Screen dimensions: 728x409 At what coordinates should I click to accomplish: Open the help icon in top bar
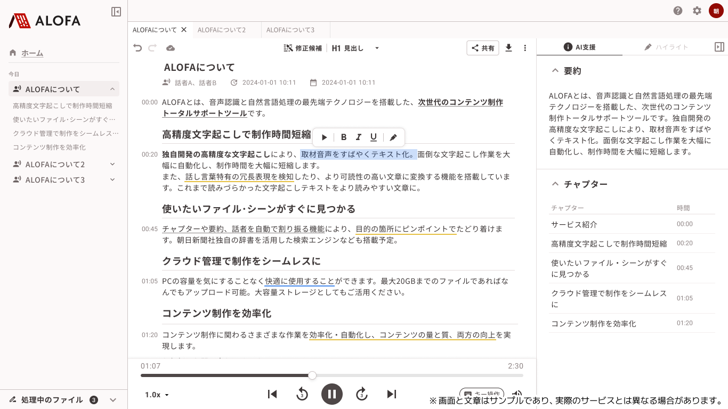(678, 11)
